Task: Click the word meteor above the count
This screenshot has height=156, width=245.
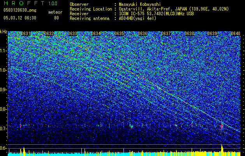Action: [x=55, y=12]
